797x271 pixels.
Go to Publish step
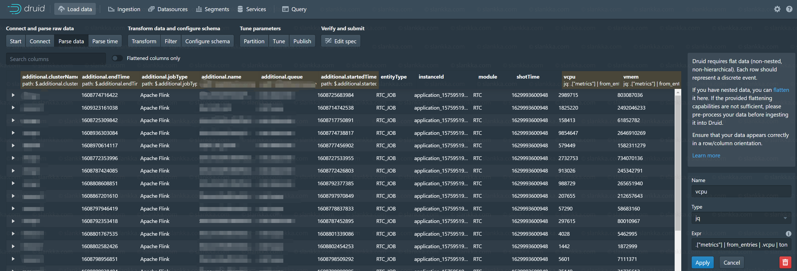[x=302, y=41]
